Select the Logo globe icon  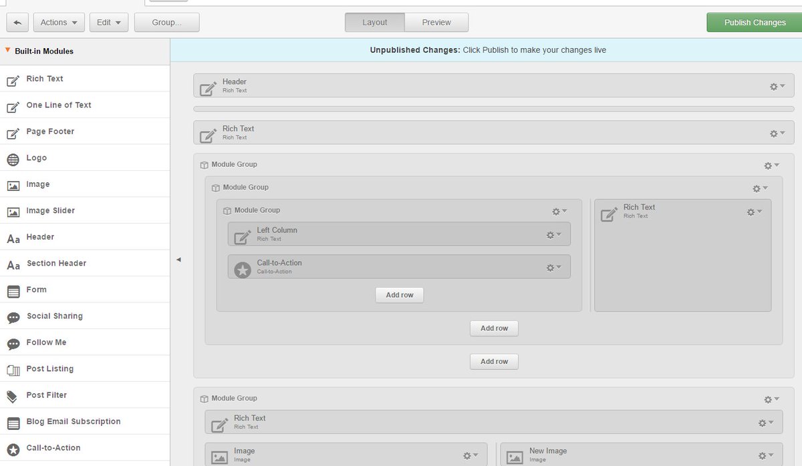click(x=13, y=160)
